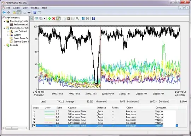
Task: Click the View Current Activity graph icon
Action: click(x=32, y=18)
